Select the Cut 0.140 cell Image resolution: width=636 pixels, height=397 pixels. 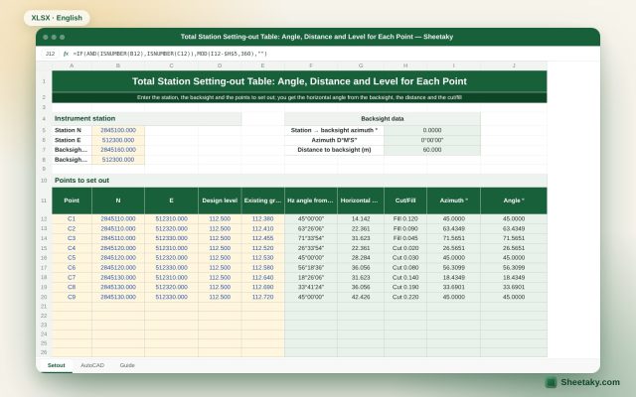(405, 278)
